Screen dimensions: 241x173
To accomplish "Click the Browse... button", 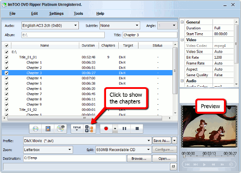I will pyautogui.click(x=139, y=159).
